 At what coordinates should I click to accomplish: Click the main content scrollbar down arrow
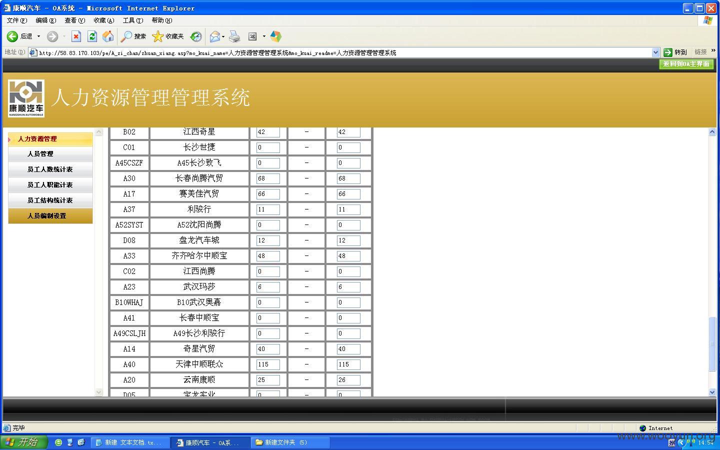(x=712, y=392)
